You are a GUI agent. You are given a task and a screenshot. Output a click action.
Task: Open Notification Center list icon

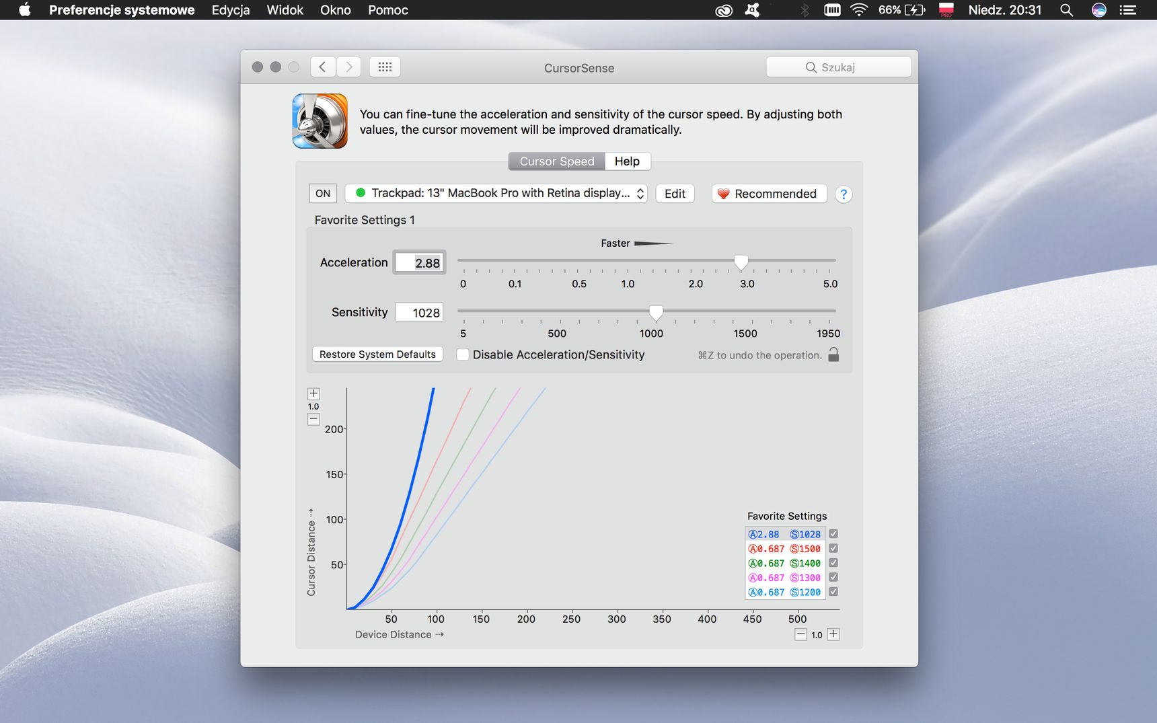click(x=1127, y=10)
